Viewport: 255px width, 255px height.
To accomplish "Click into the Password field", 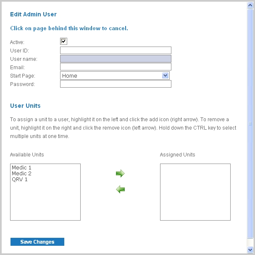I will 116,84.
